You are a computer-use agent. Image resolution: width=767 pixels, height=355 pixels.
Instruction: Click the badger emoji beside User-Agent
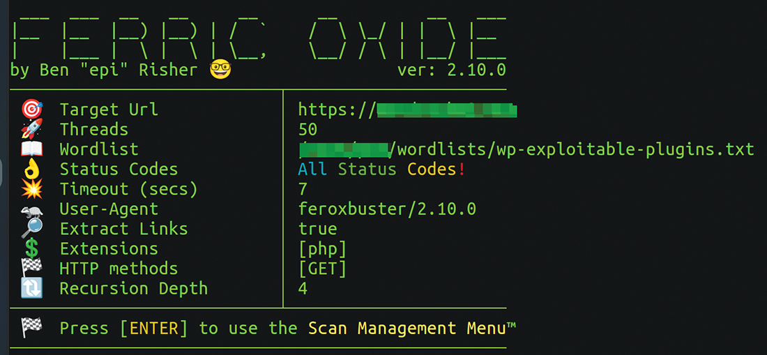[32, 211]
